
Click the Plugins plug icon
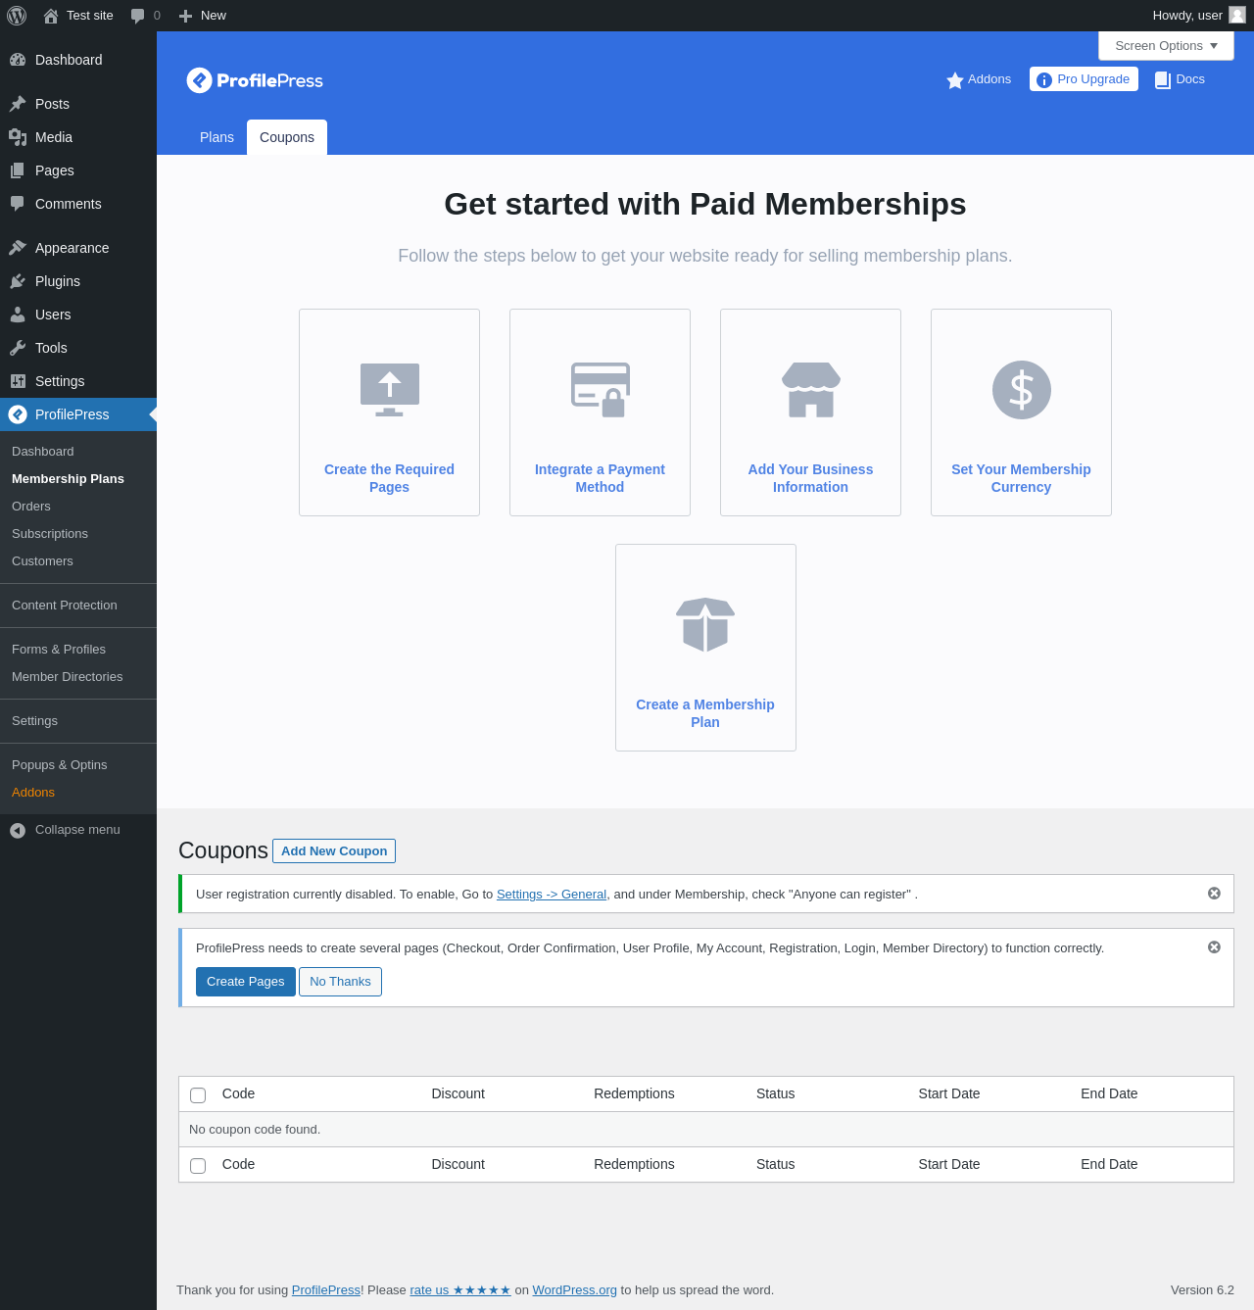18,281
